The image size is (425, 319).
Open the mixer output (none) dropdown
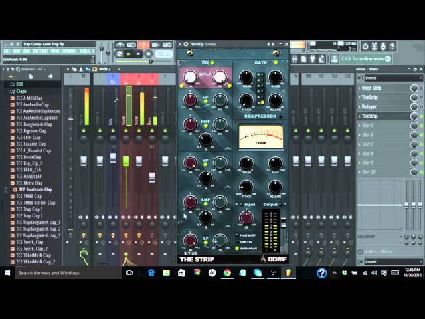[x=393, y=261]
